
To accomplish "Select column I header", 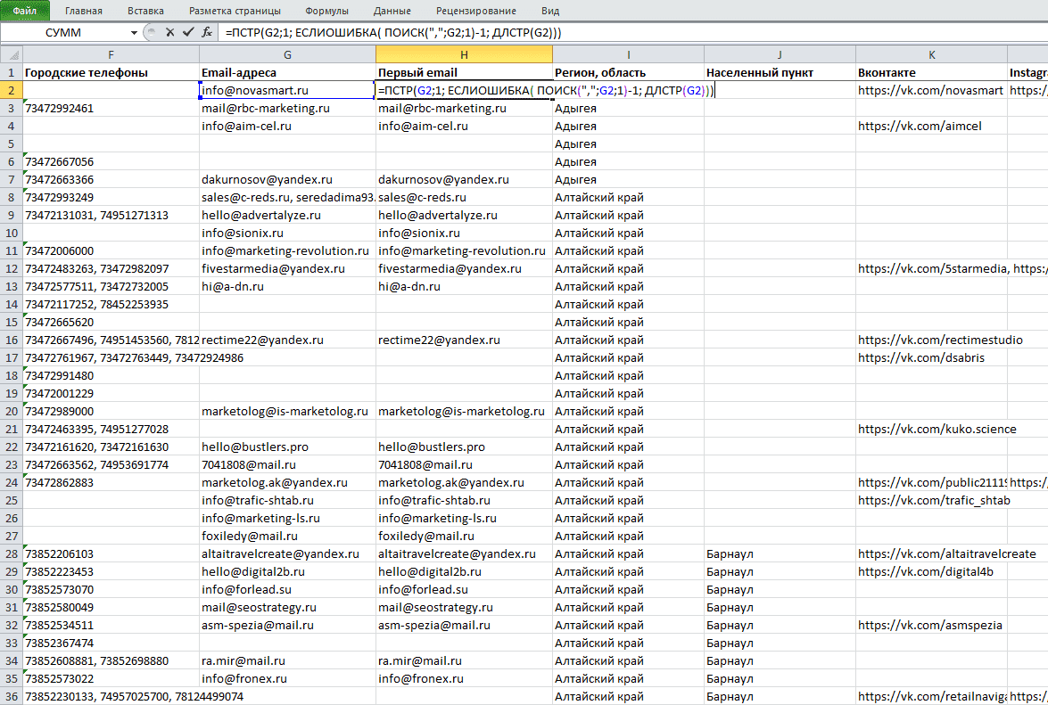I will (x=628, y=54).
